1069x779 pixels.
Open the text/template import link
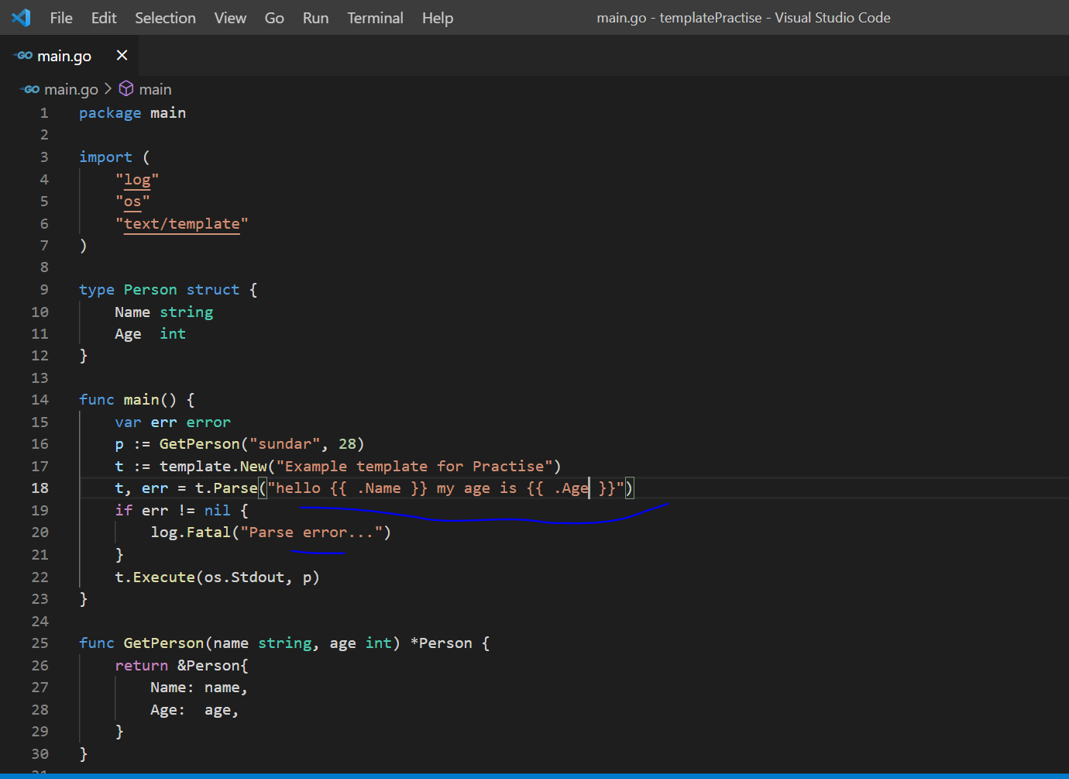pyautogui.click(x=180, y=223)
